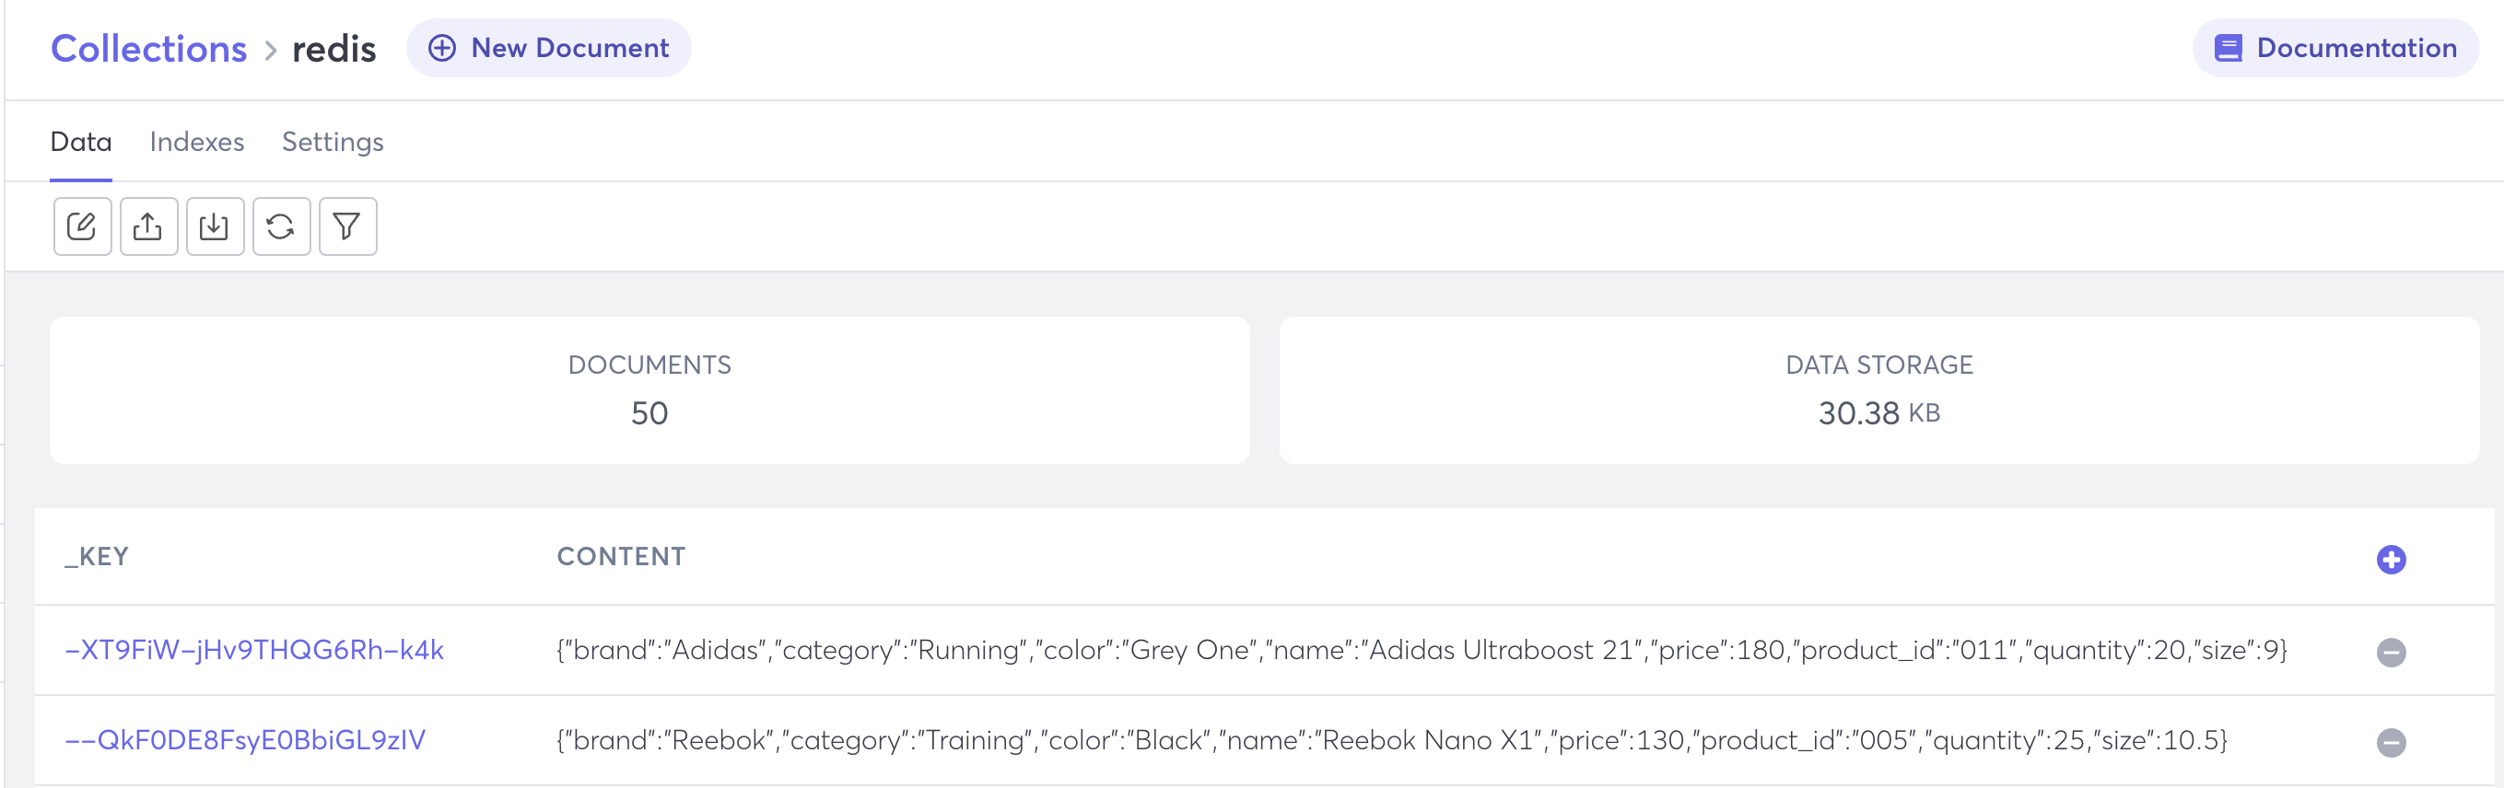Select the Data tab
The width and height of the screenshot is (2504, 788).
(81, 142)
